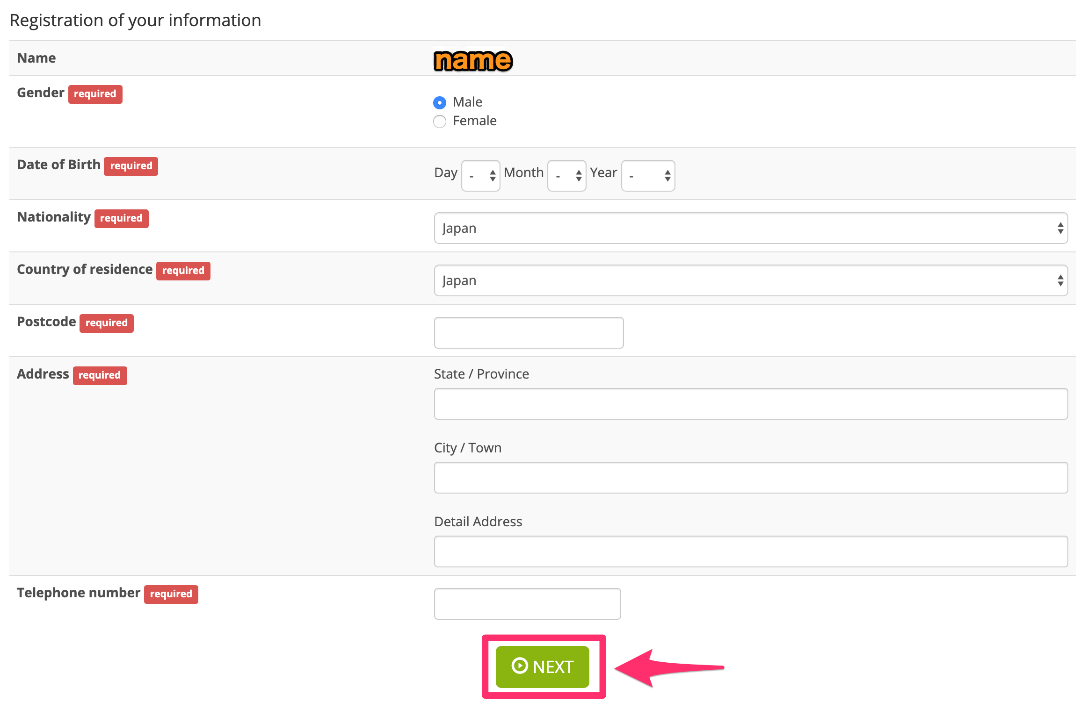Click the required badge beside Postcode
The height and width of the screenshot is (702, 1088).
(x=106, y=323)
